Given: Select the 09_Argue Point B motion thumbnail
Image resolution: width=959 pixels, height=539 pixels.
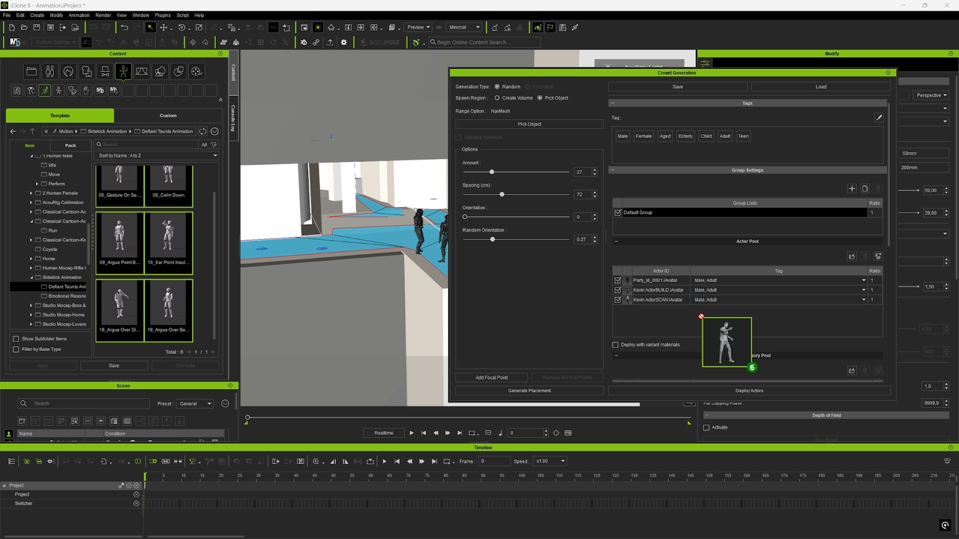Looking at the screenshot, I should tap(119, 242).
